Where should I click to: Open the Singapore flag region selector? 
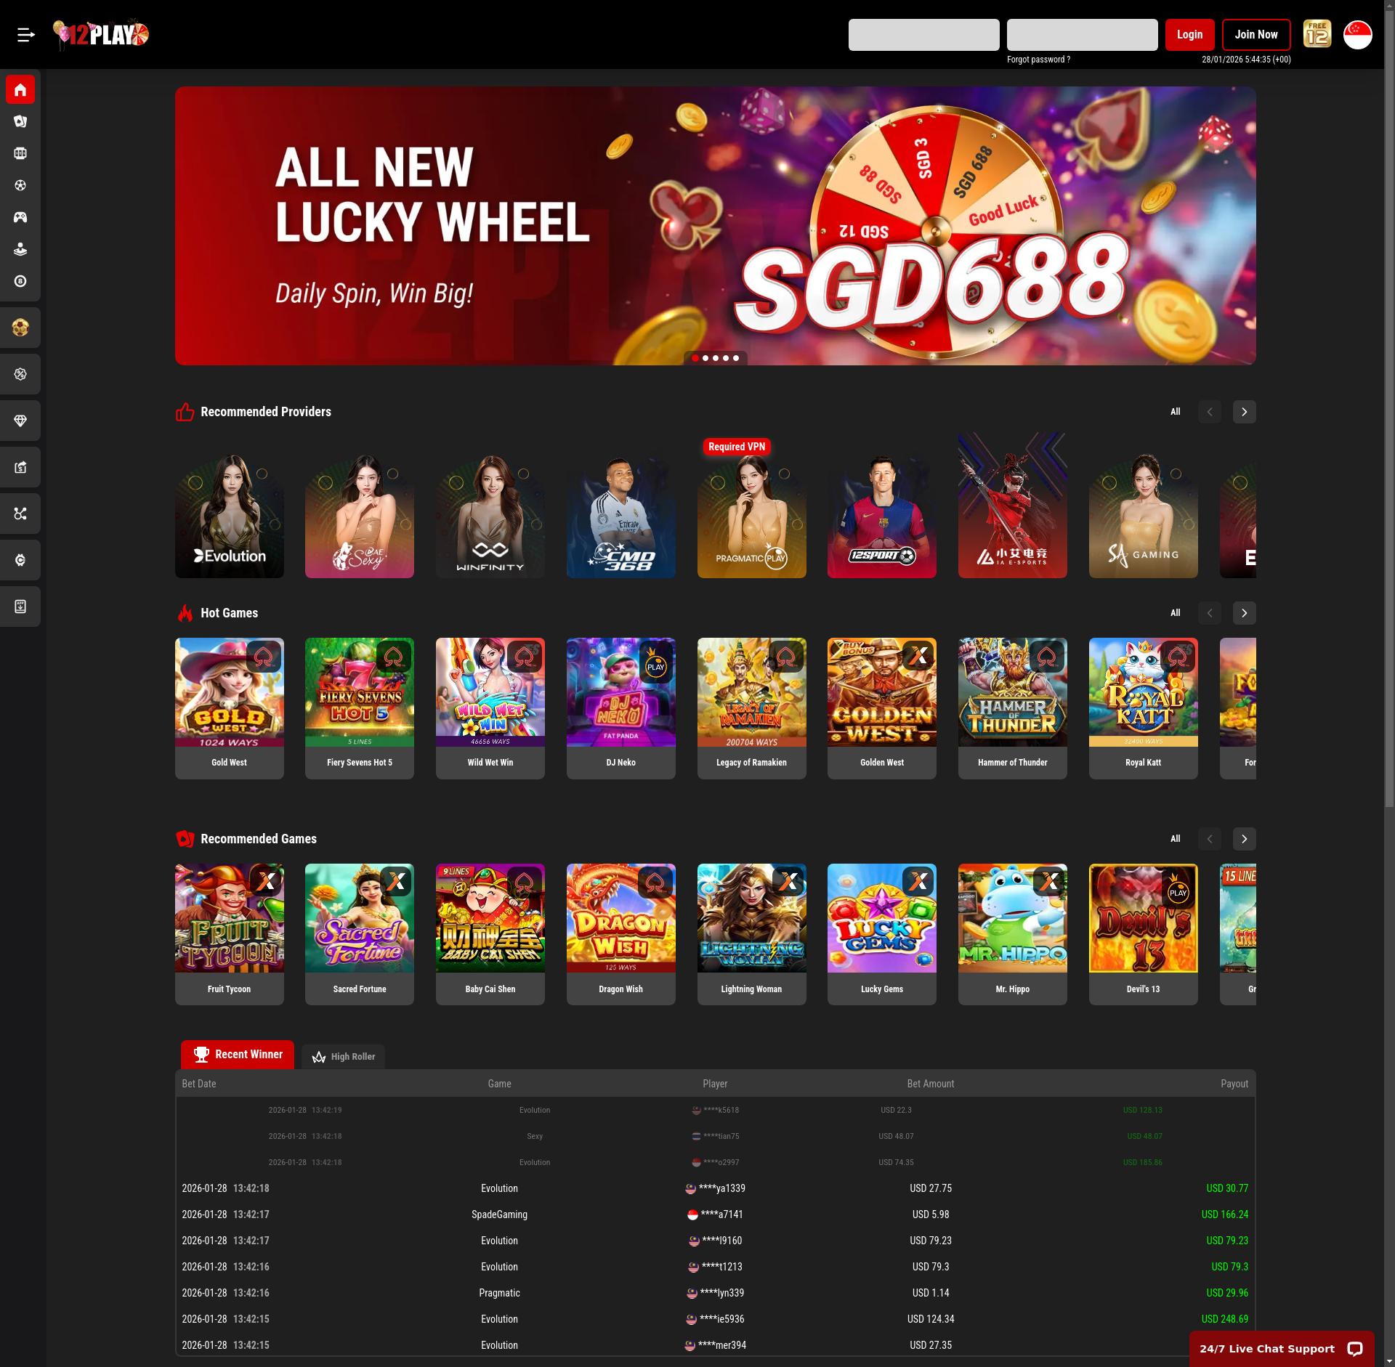click(1357, 35)
